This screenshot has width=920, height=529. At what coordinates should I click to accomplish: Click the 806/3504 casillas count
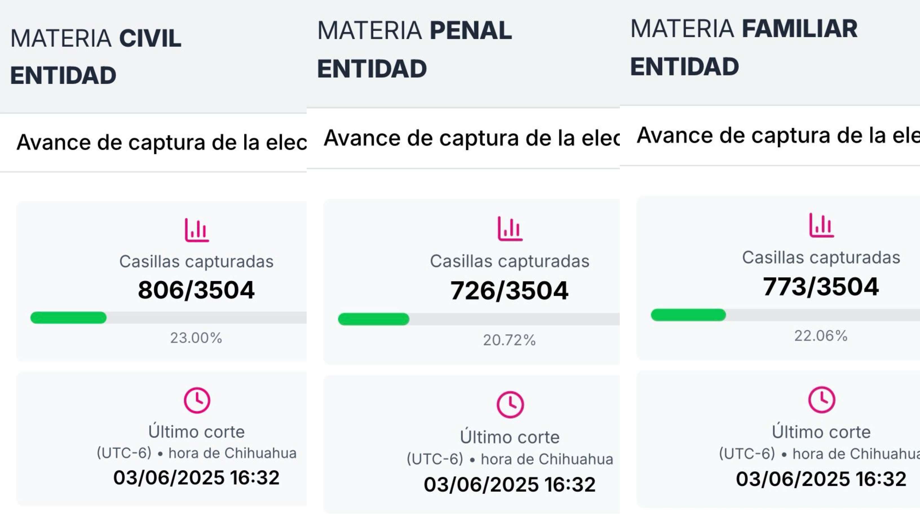[x=196, y=290]
